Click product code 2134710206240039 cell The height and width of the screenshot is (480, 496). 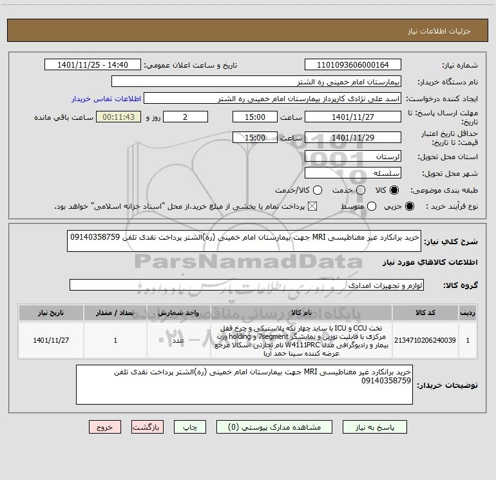[425, 340]
